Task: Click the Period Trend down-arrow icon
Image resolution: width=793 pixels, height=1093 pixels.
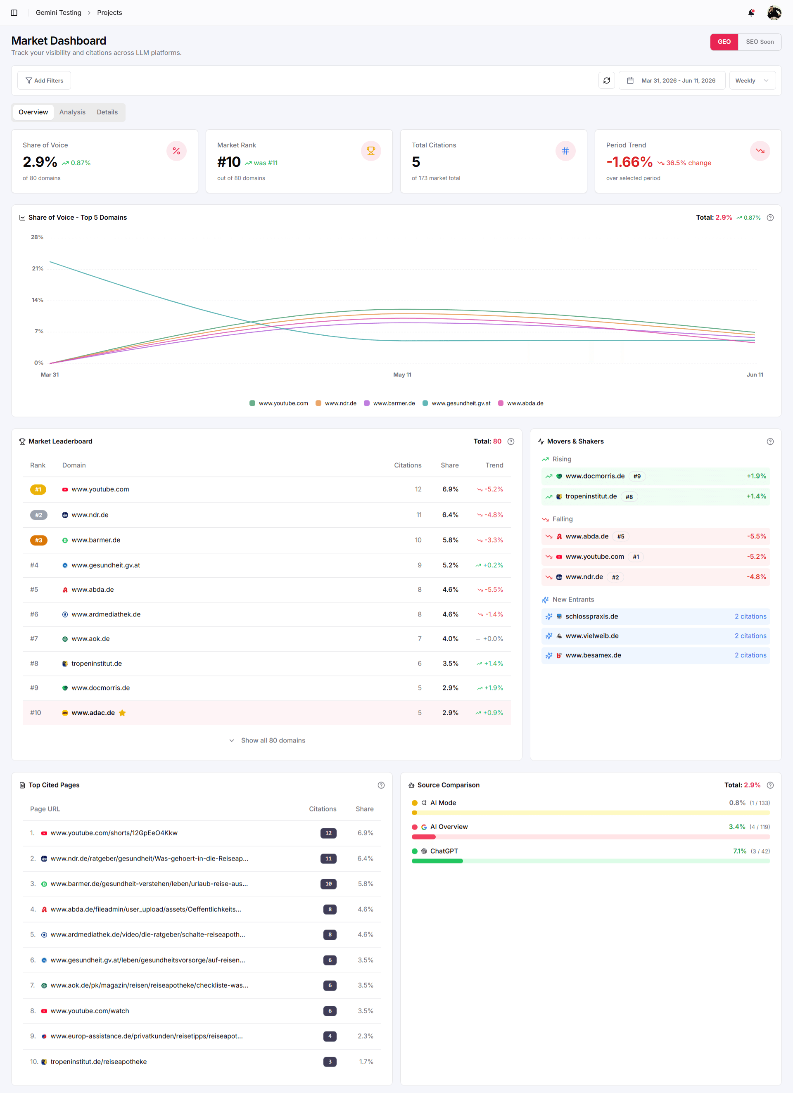Action: (x=760, y=151)
